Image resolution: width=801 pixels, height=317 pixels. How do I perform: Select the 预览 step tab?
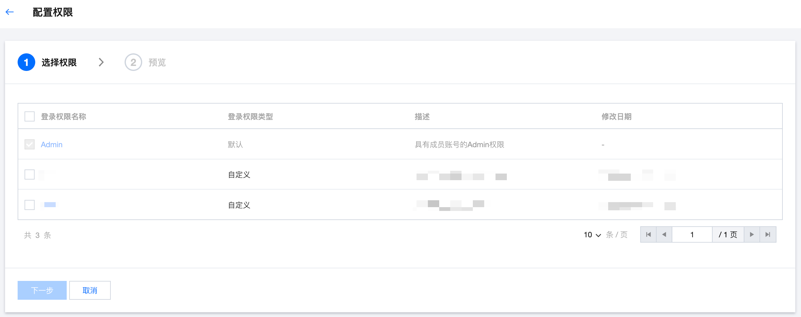[x=157, y=62]
